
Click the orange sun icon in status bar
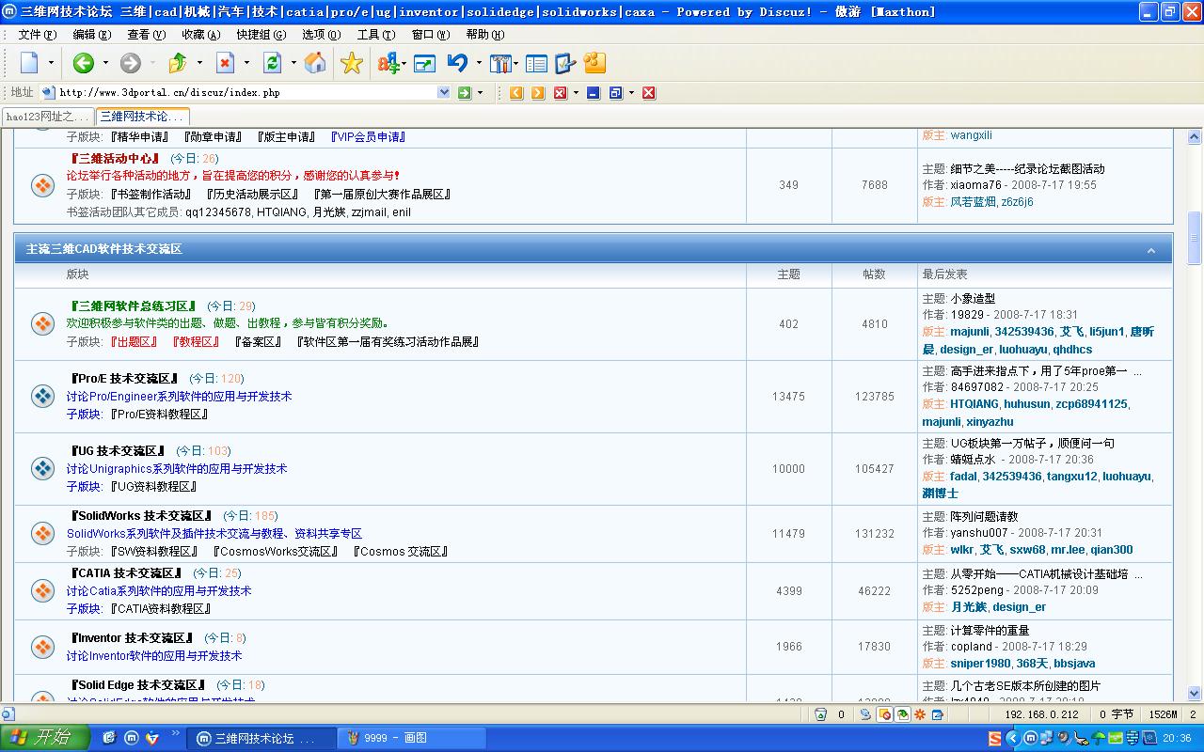tap(920, 714)
